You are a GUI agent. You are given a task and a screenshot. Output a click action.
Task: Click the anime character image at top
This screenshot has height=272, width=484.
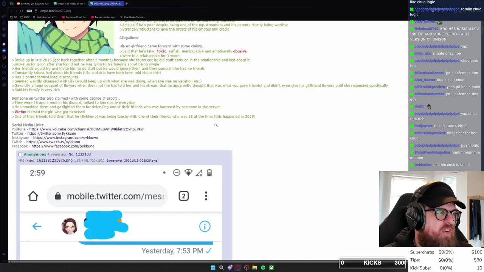click(x=65, y=37)
